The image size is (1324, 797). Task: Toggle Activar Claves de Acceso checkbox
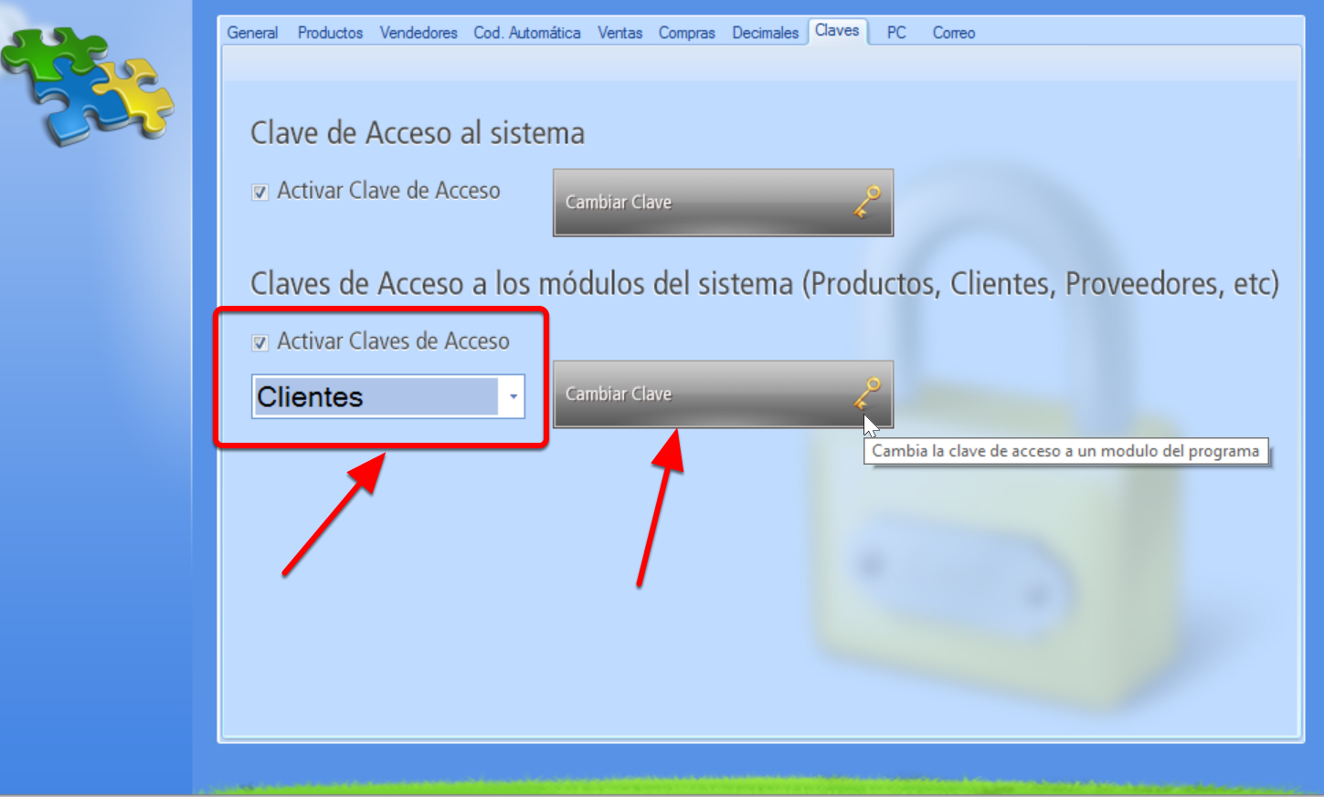260,343
